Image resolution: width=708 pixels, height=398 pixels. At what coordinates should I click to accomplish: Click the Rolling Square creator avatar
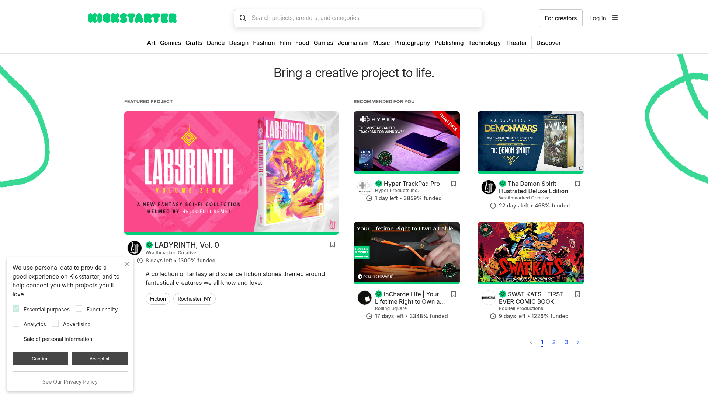coord(365,298)
